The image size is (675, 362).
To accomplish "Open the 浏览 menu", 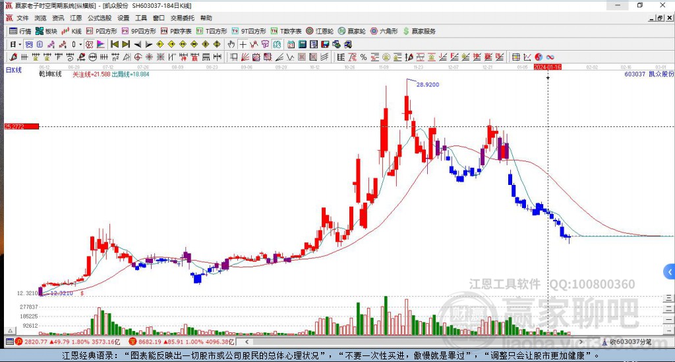I will [40, 18].
